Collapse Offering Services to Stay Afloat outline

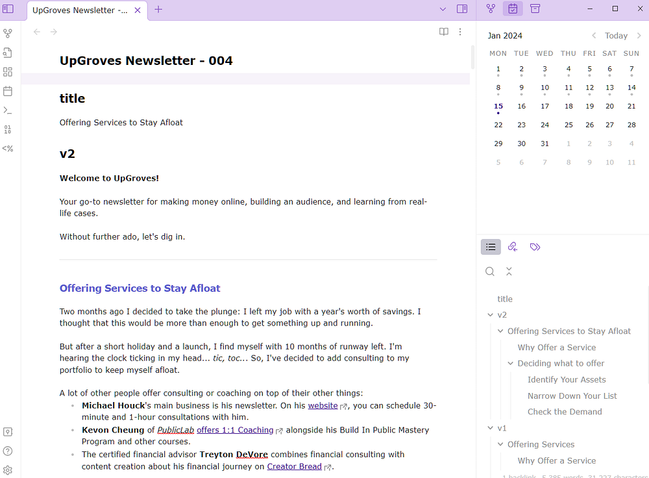click(500, 331)
